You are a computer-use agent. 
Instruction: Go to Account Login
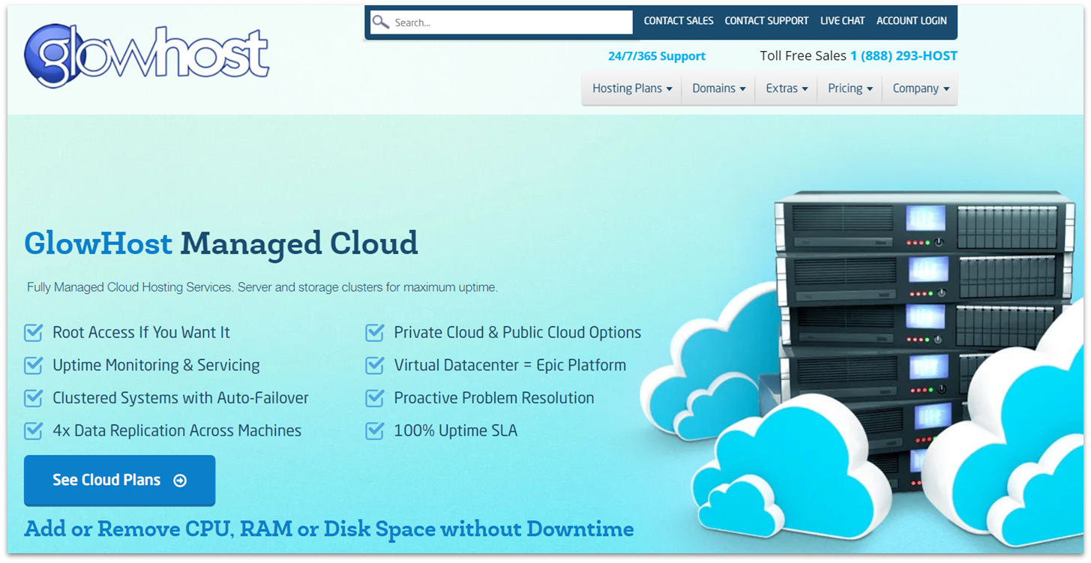(x=911, y=21)
